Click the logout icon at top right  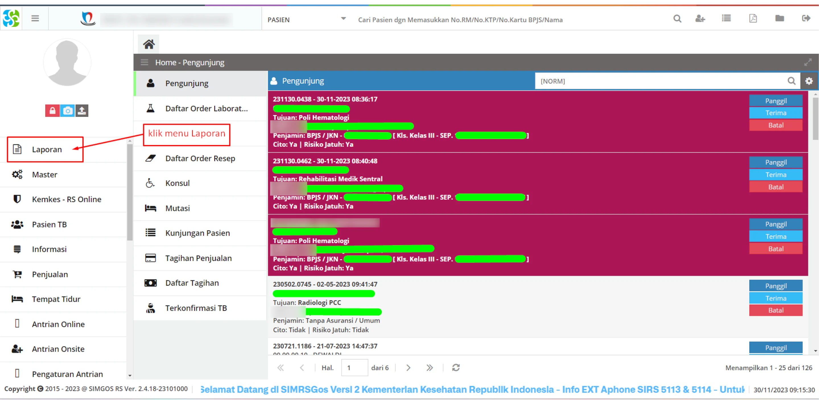pyautogui.click(x=806, y=18)
